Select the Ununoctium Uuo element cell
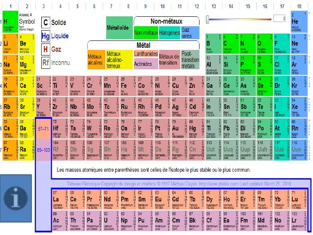 [x=299, y=150]
